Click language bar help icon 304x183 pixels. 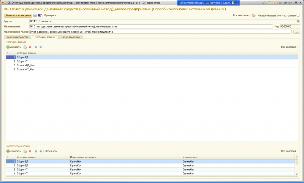click(x=233, y=3)
